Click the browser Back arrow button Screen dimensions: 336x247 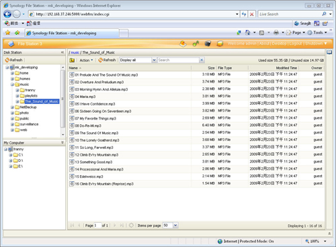coord(7,14)
